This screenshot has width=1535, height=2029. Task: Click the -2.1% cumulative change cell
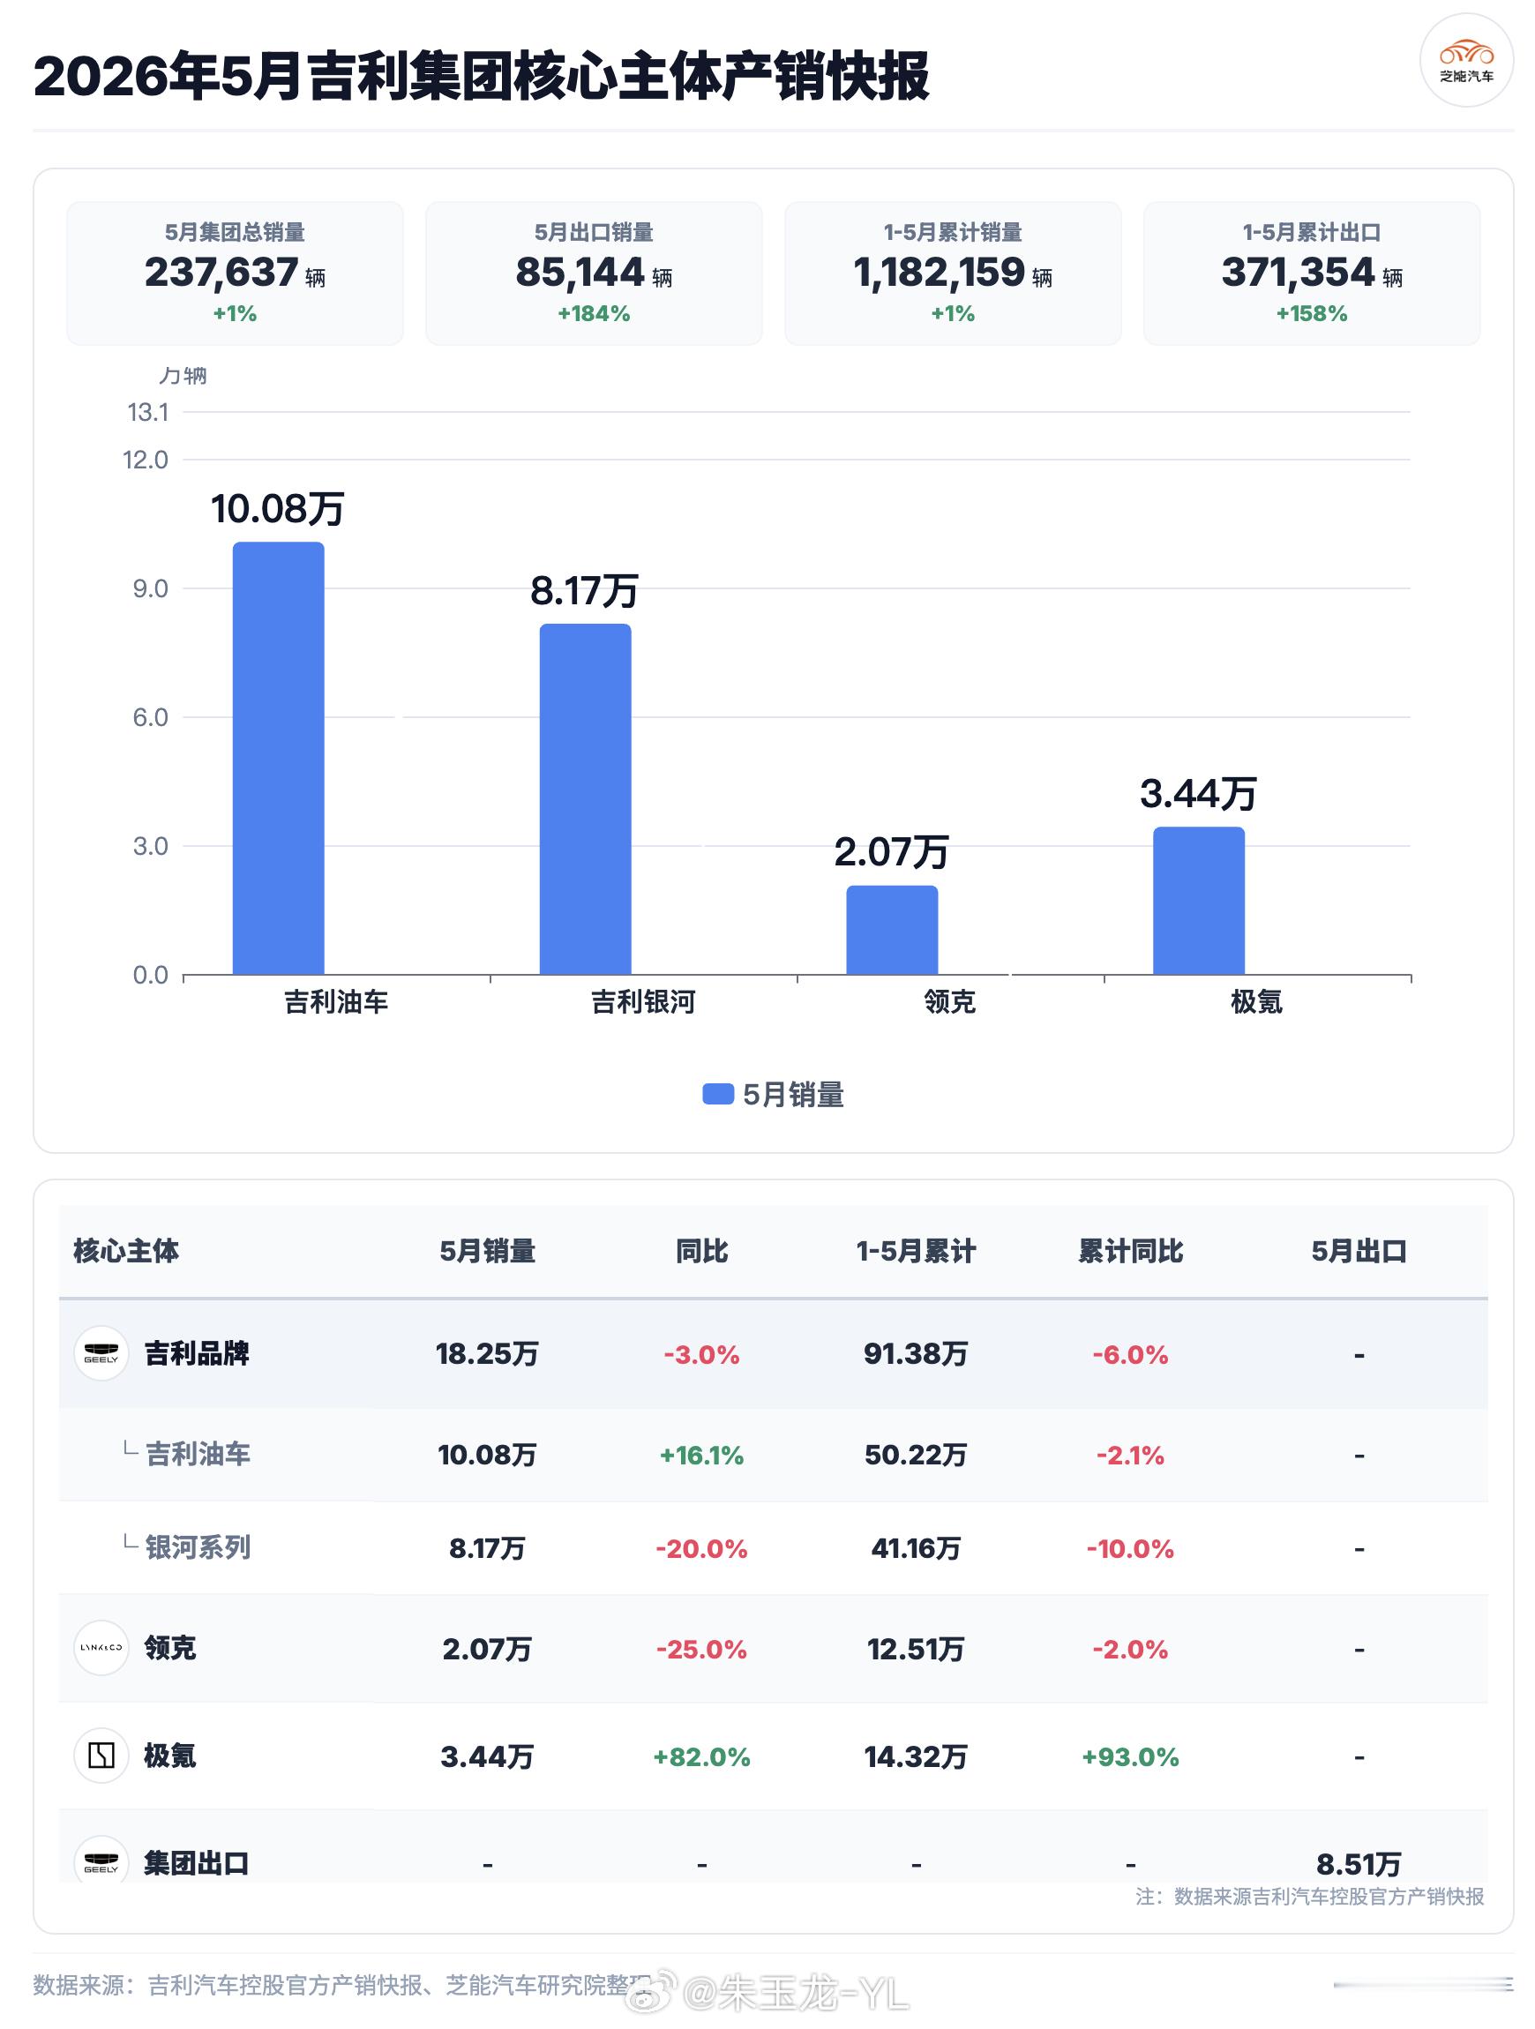[x=1130, y=1455]
